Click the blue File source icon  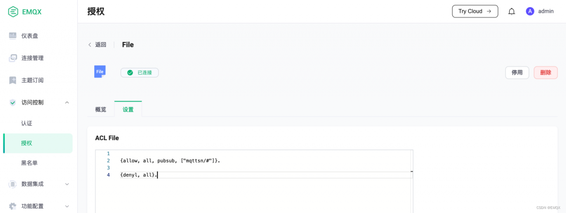[100, 72]
